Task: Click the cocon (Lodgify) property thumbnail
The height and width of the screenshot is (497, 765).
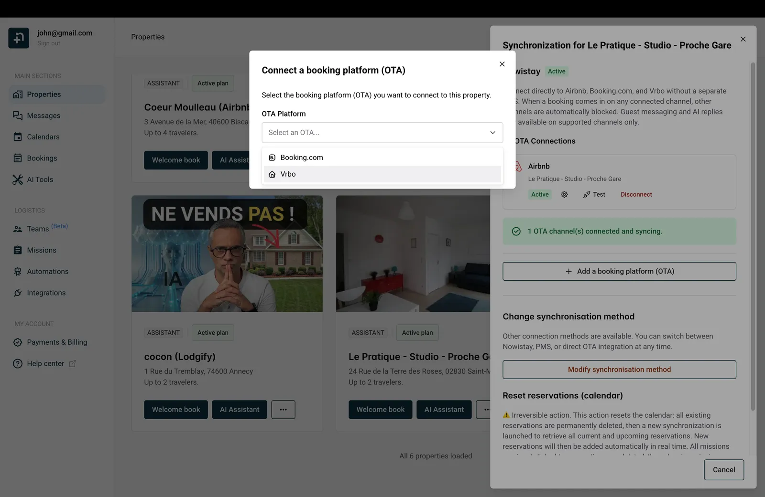Action: coord(227,254)
